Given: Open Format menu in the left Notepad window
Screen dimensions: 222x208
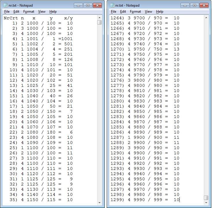Looking at the screenshot, I should click(28, 12).
